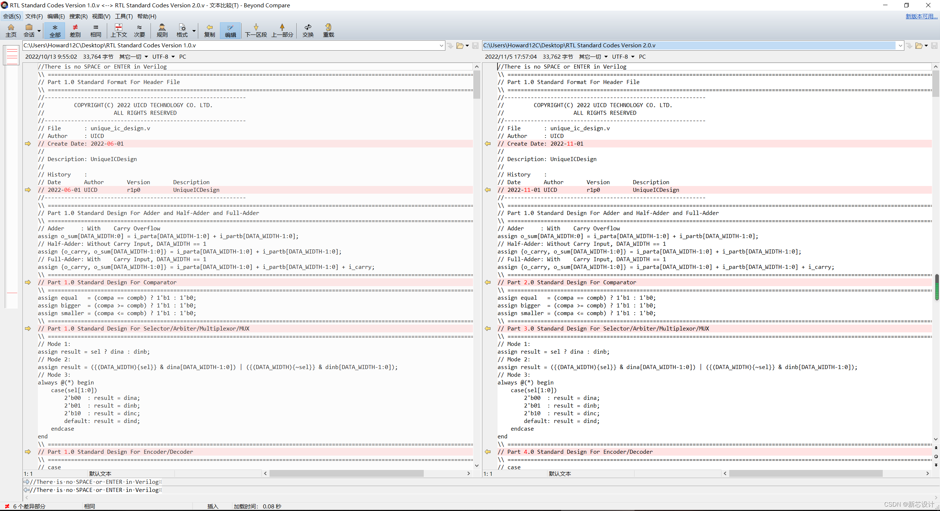Expand the Format (格式) dropdown arrow
The width and height of the screenshot is (940, 511).
click(194, 31)
